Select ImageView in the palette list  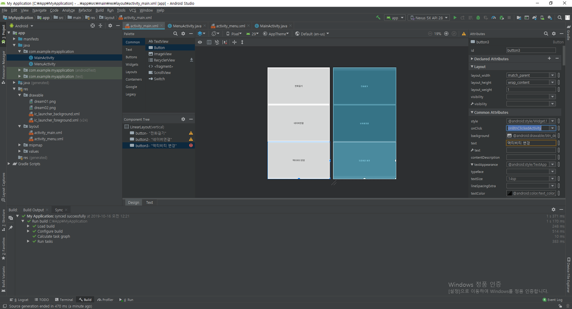pos(163,54)
